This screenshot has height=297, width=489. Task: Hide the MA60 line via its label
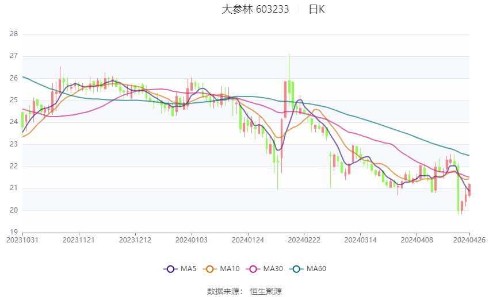(316, 269)
